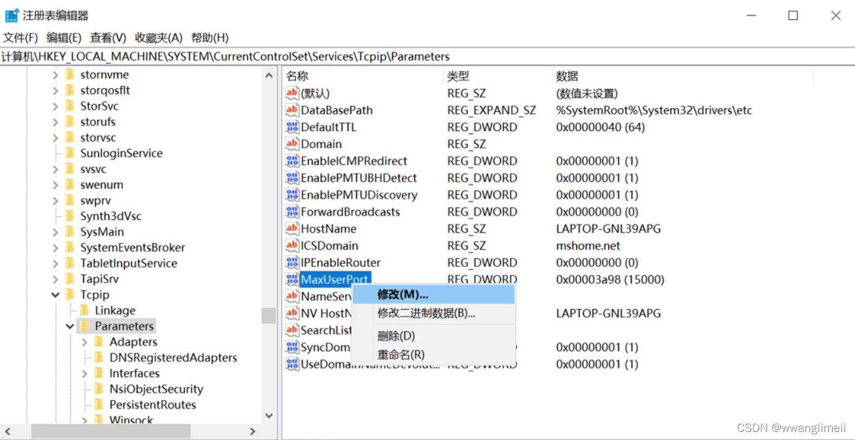Click the DWORD icon beside MaxUserPort
The width and height of the screenshot is (855, 440).
(292, 279)
